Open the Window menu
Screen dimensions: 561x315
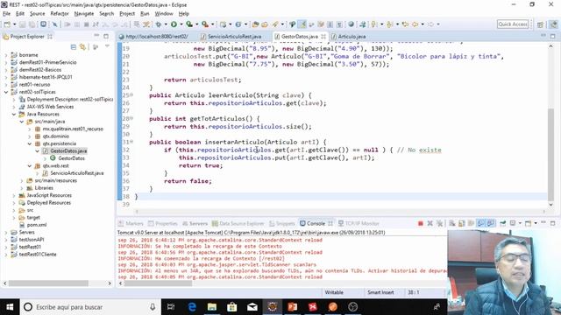[164, 14]
